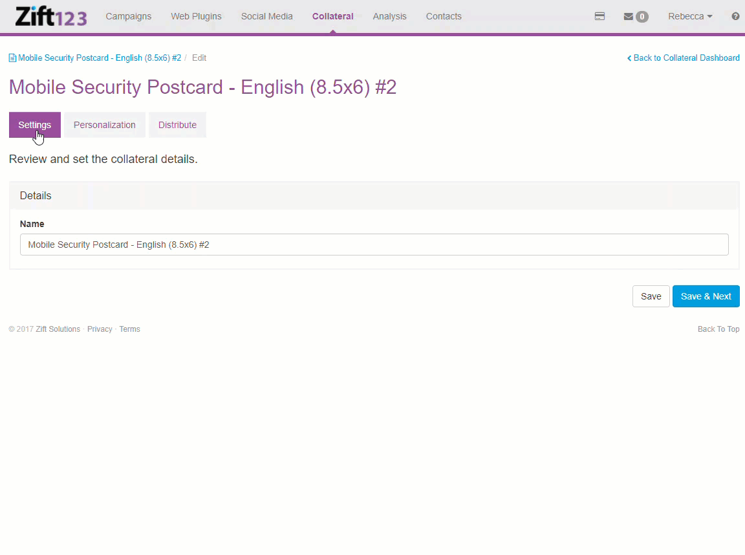The image size is (745, 555).
Task: Open the Terms footer link
Action: [130, 329]
